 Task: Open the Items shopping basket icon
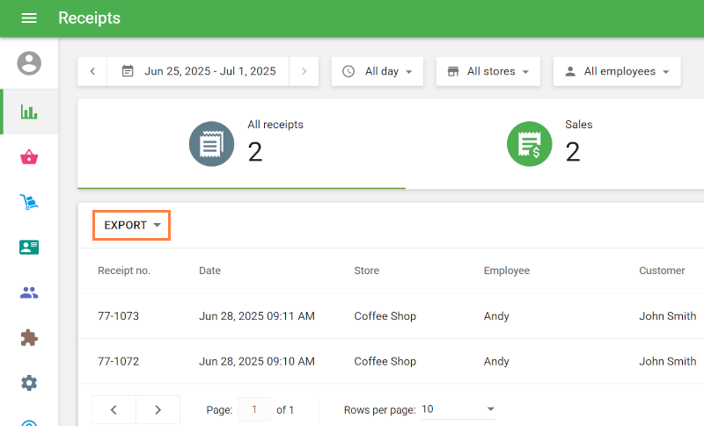29,156
